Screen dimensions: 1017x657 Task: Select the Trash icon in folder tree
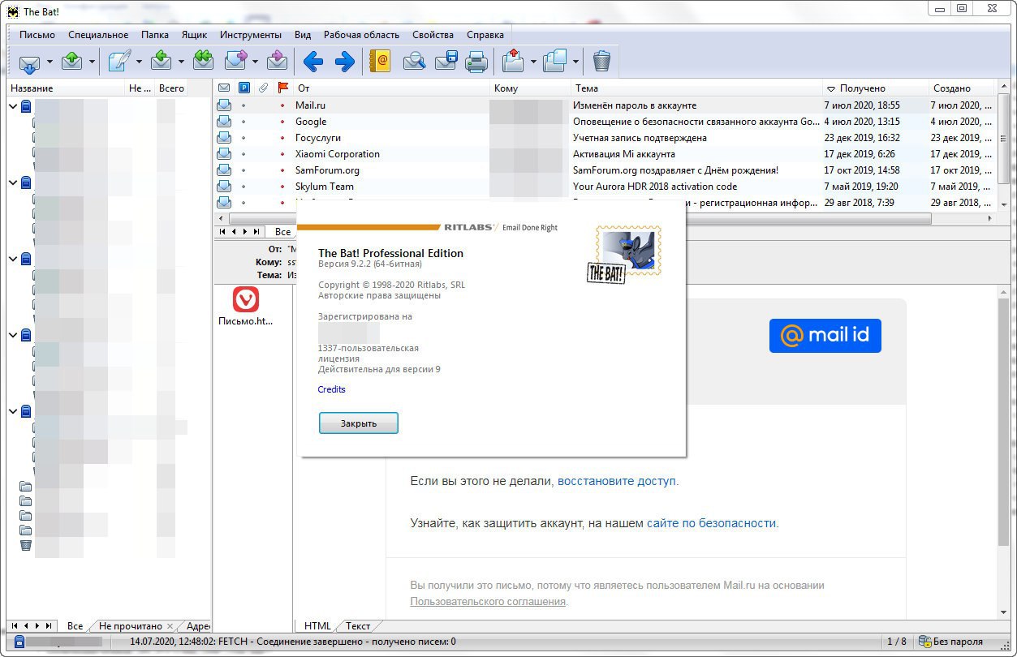[x=25, y=545]
